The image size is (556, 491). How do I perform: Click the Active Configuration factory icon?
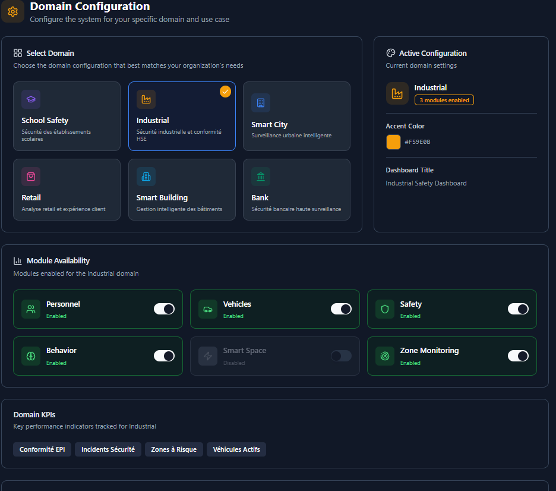[397, 93]
